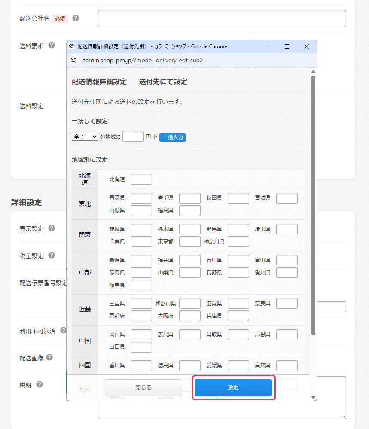Click the question mark icon beside 説明
This screenshot has width=369, height=429.
click(x=40, y=384)
